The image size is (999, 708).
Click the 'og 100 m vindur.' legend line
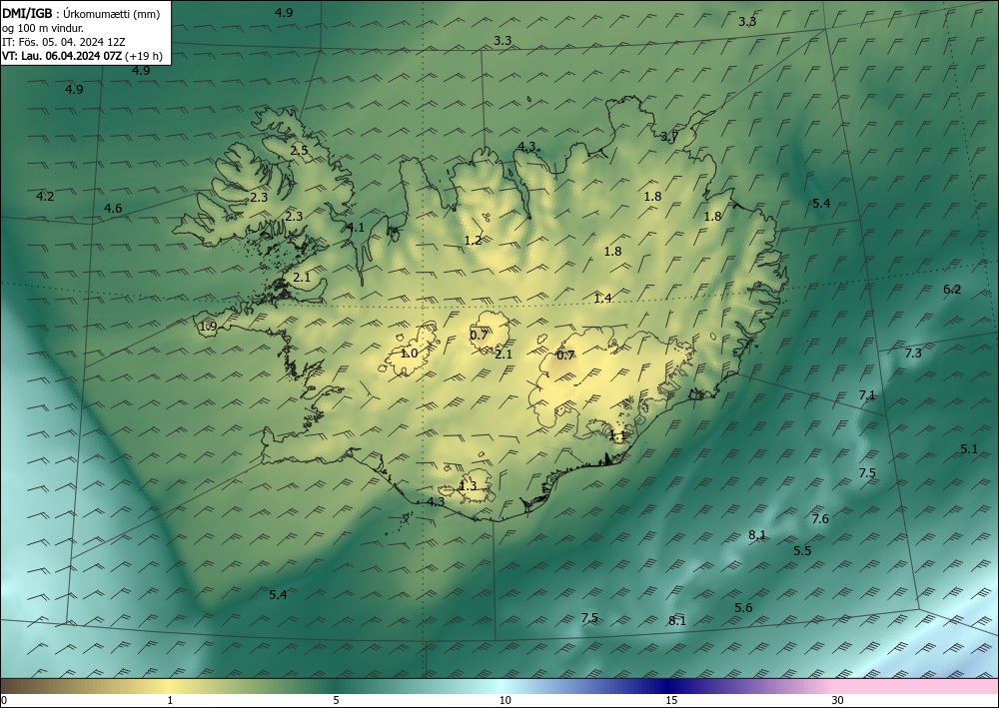tap(43, 27)
